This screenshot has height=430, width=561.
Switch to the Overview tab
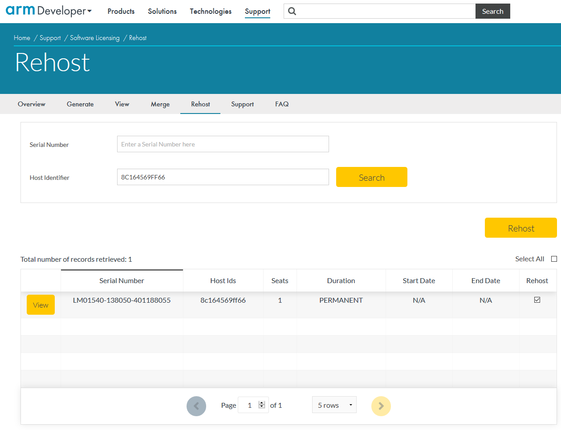click(x=31, y=104)
